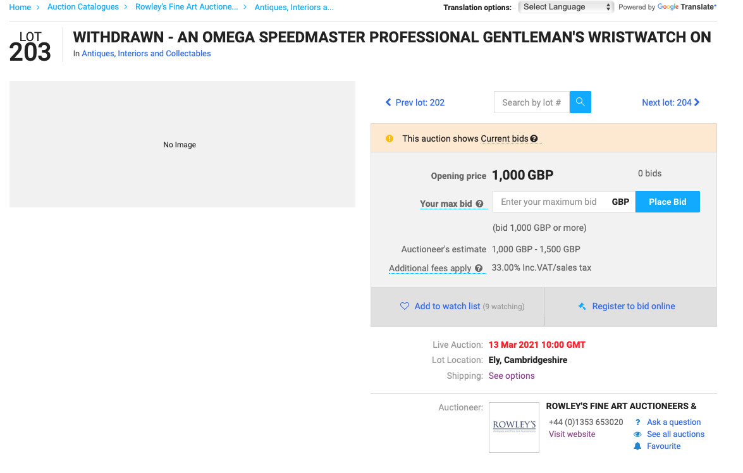Open the Home breadcrumb link
The height and width of the screenshot is (473, 743).
coord(20,8)
